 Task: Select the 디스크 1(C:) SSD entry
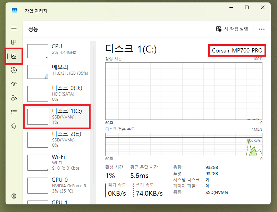coord(57,116)
